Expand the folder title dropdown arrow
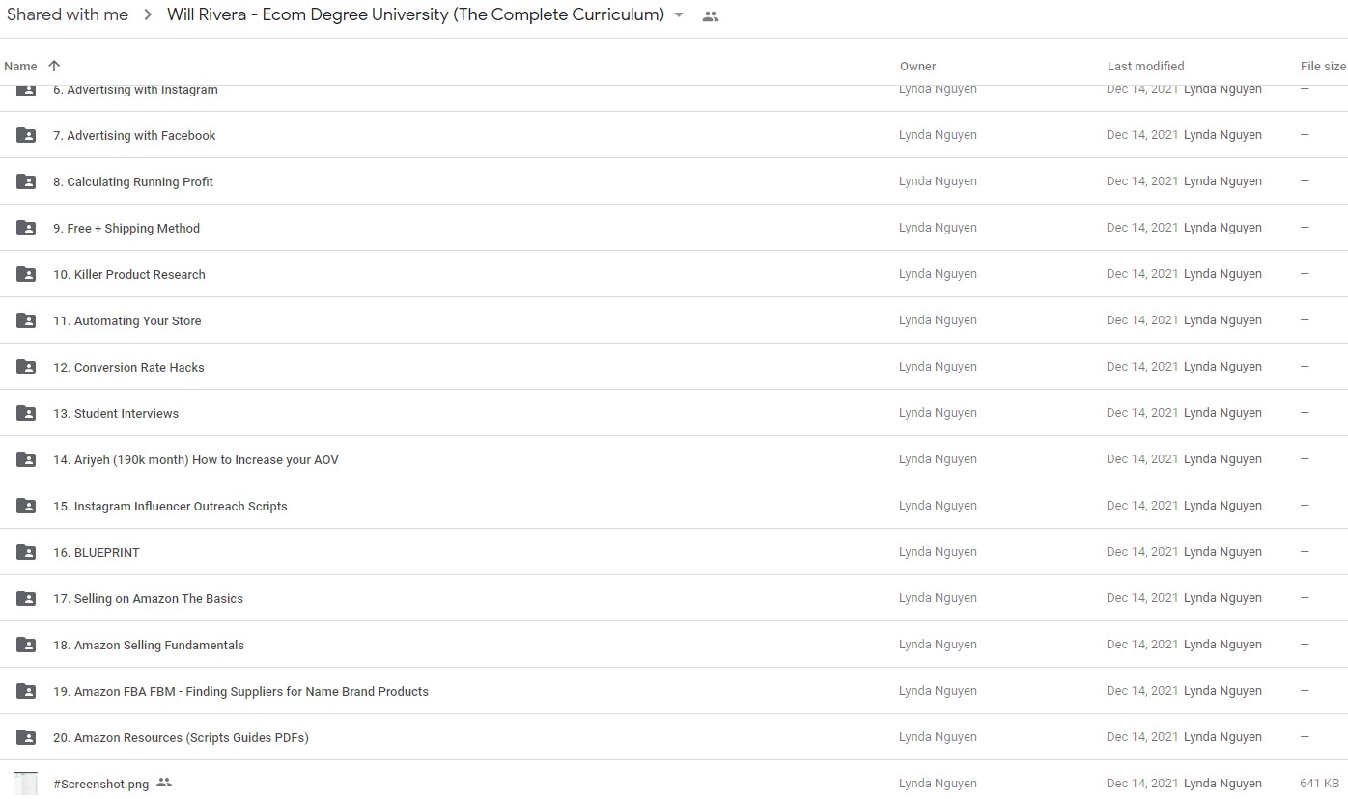Screen dimensions: 1348x799 click(x=679, y=15)
